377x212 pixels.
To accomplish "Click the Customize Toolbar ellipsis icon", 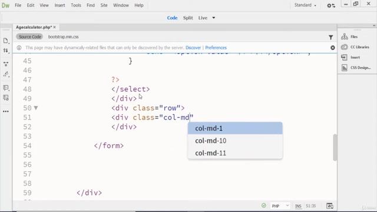I will coord(6,111).
